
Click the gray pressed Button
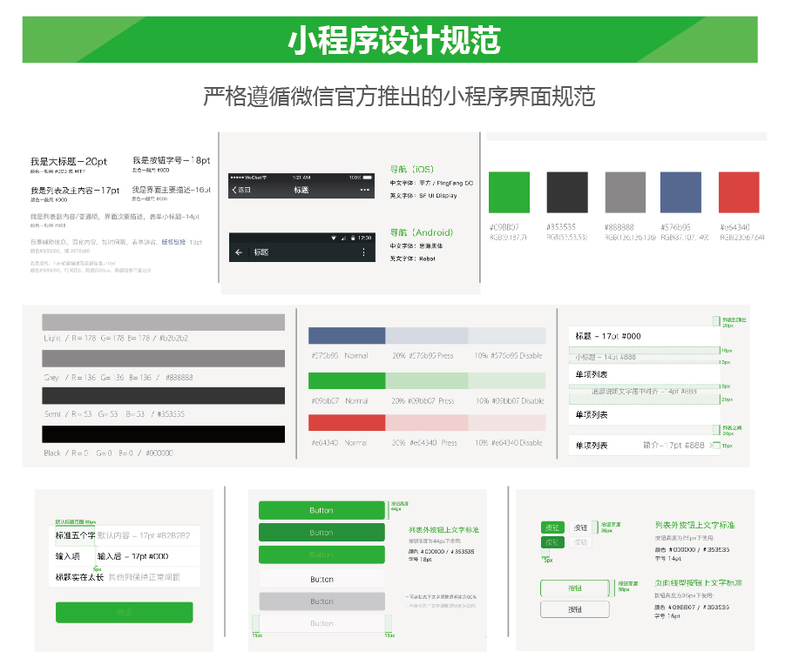coord(321,601)
